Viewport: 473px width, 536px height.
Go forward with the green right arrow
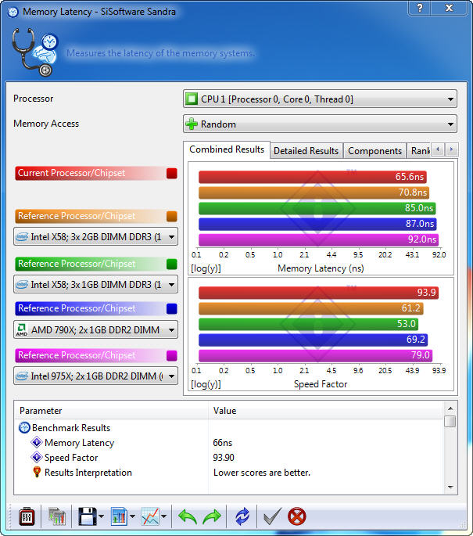(212, 516)
